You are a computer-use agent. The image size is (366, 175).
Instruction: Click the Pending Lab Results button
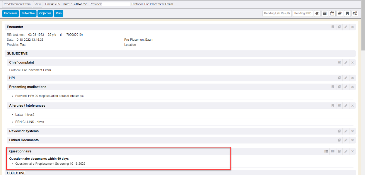277,13
